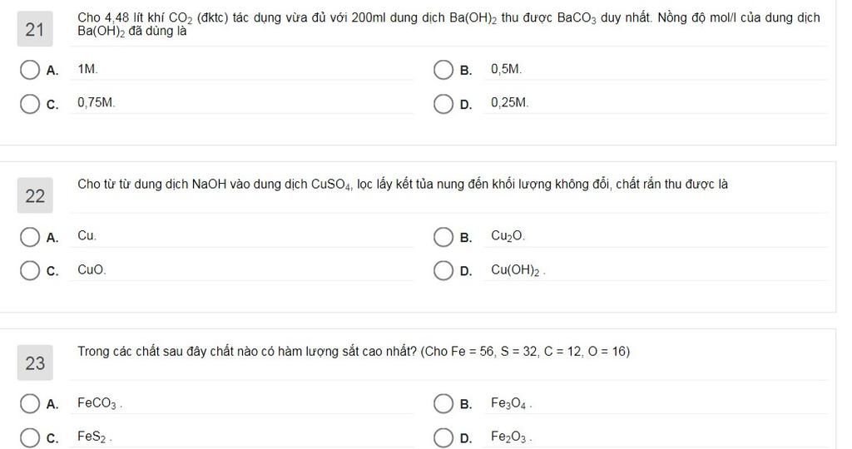This screenshot has width=852, height=449.
Task: Click the '0,5M' answer text
Action: coord(506,70)
